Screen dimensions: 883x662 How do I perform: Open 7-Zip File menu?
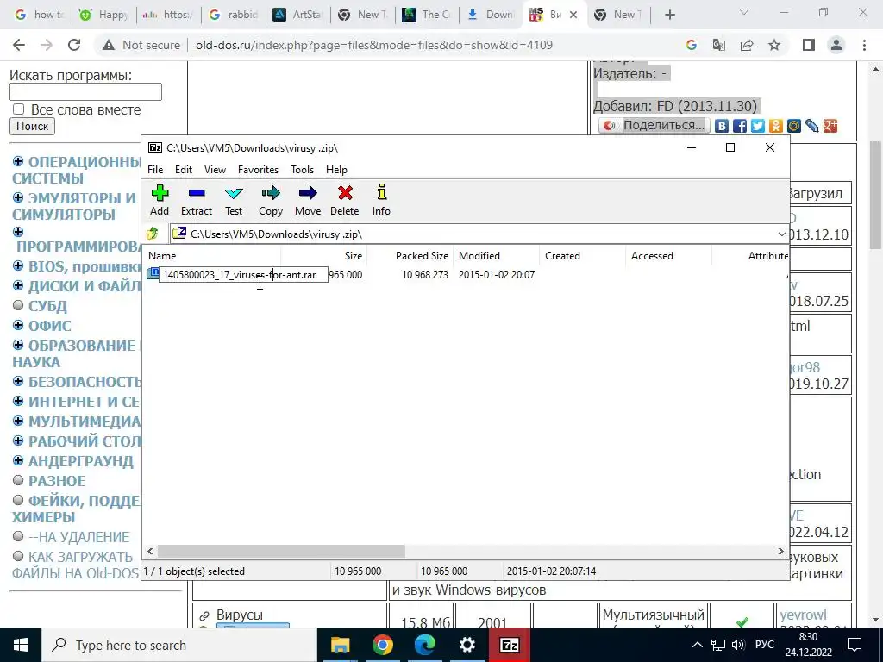[155, 170]
